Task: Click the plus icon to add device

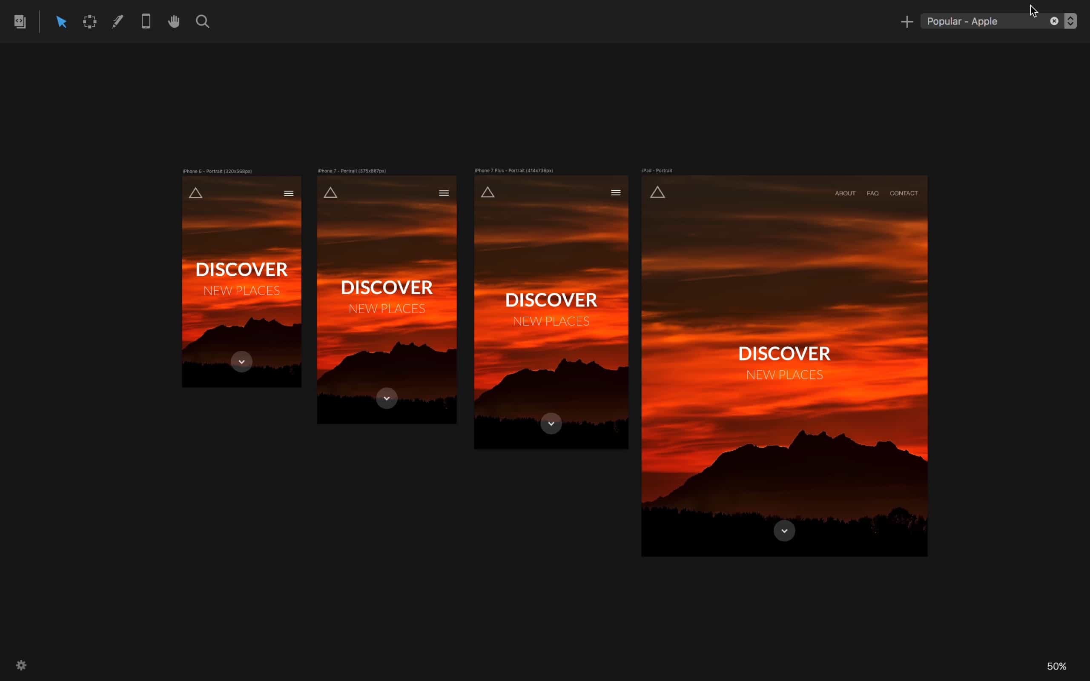Action: point(906,22)
